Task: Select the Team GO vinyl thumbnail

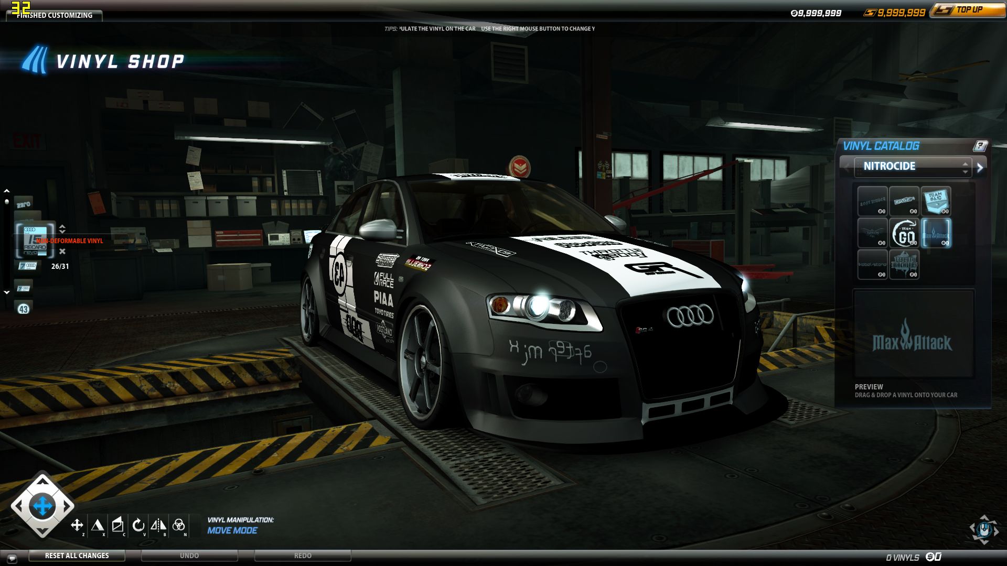Action: (x=905, y=233)
